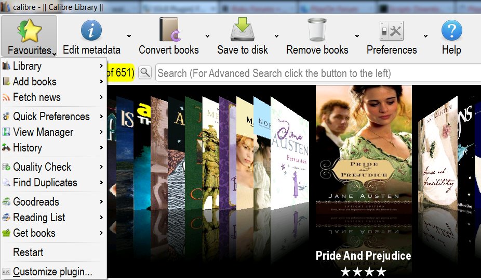The height and width of the screenshot is (280, 481).
Task: Click the Quick Preferences gear icon
Action: pyautogui.click(x=6, y=116)
